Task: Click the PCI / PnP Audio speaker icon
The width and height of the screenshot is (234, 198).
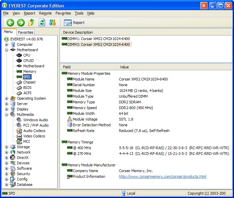Action: (19, 125)
